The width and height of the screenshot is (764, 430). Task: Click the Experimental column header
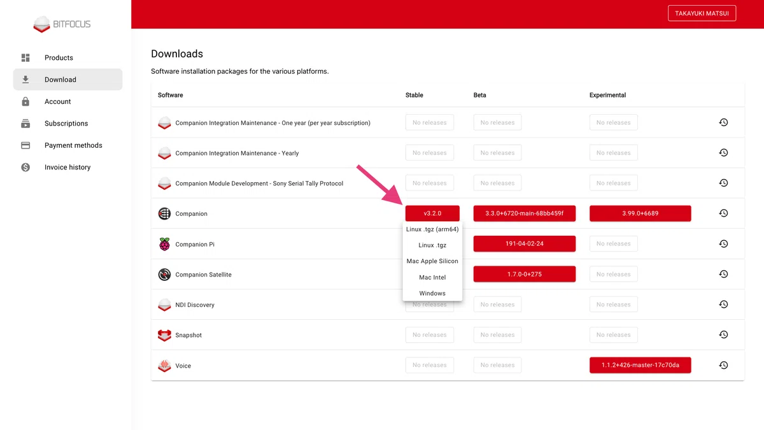608,95
